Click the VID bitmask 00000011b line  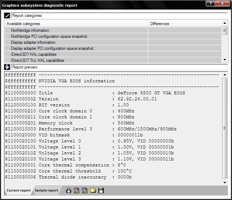point(74,135)
